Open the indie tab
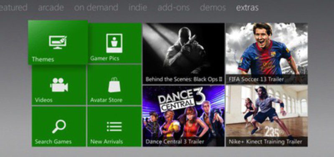 (138, 7)
